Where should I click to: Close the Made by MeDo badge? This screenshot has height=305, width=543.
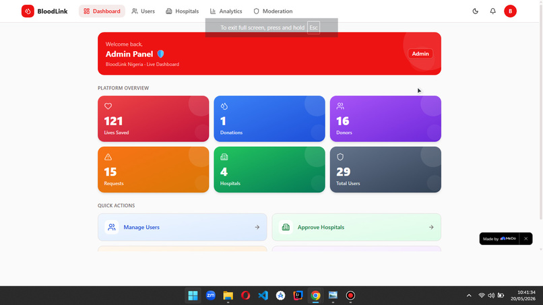(525, 238)
